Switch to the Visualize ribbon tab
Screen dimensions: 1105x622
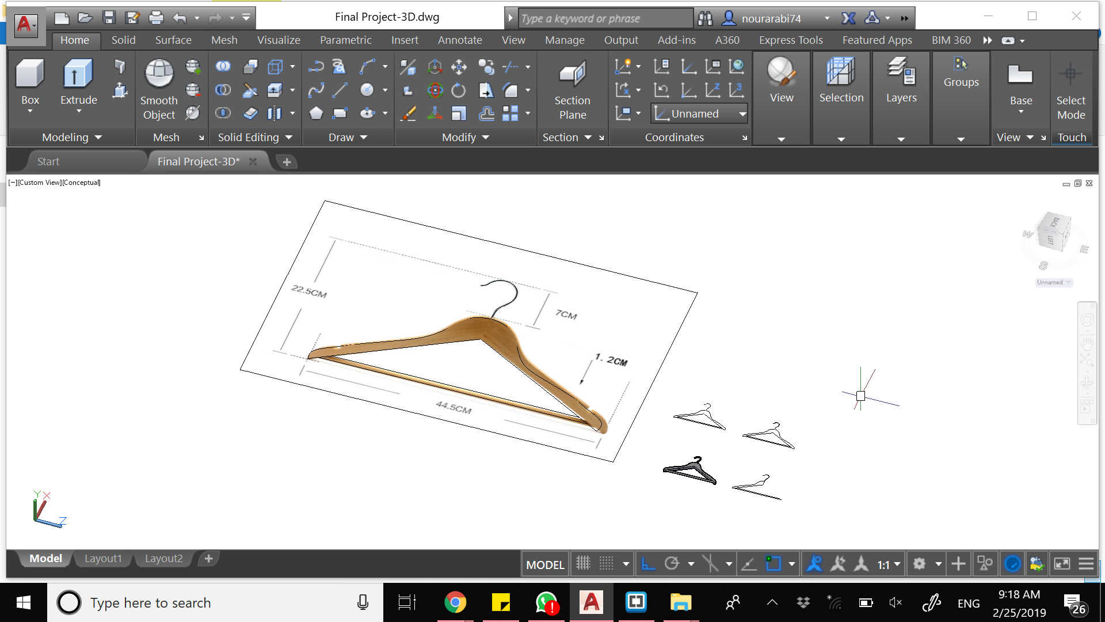click(x=278, y=40)
